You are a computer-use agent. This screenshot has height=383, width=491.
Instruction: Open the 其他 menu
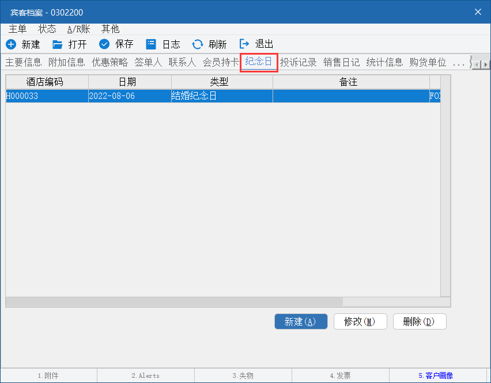pyautogui.click(x=110, y=29)
